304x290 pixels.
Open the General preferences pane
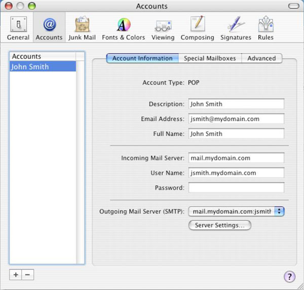(x=18, y=28)
